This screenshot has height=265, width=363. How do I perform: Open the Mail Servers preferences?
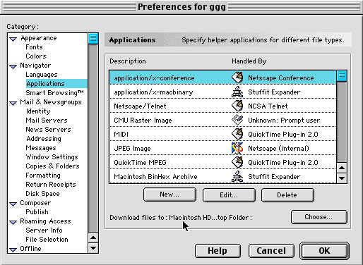tap(47, 121)
